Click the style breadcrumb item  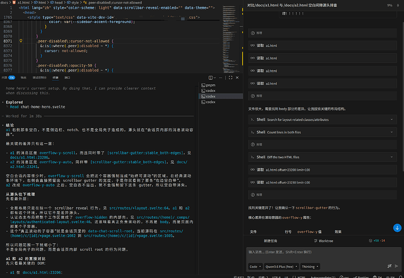[73, 2]
